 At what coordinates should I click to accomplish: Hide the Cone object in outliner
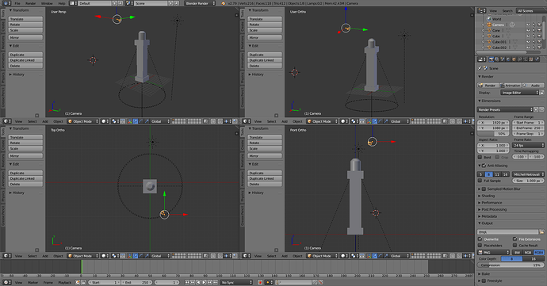pyautogui.click(x=528, y=30)
